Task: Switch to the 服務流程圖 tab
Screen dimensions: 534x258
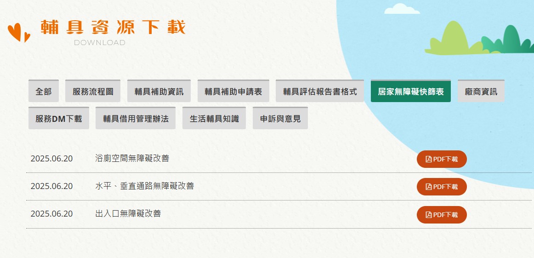Action: (93, 91)
